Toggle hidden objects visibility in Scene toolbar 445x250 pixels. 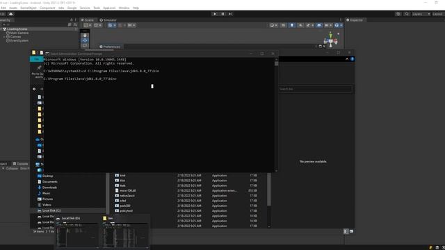point(319,25)
